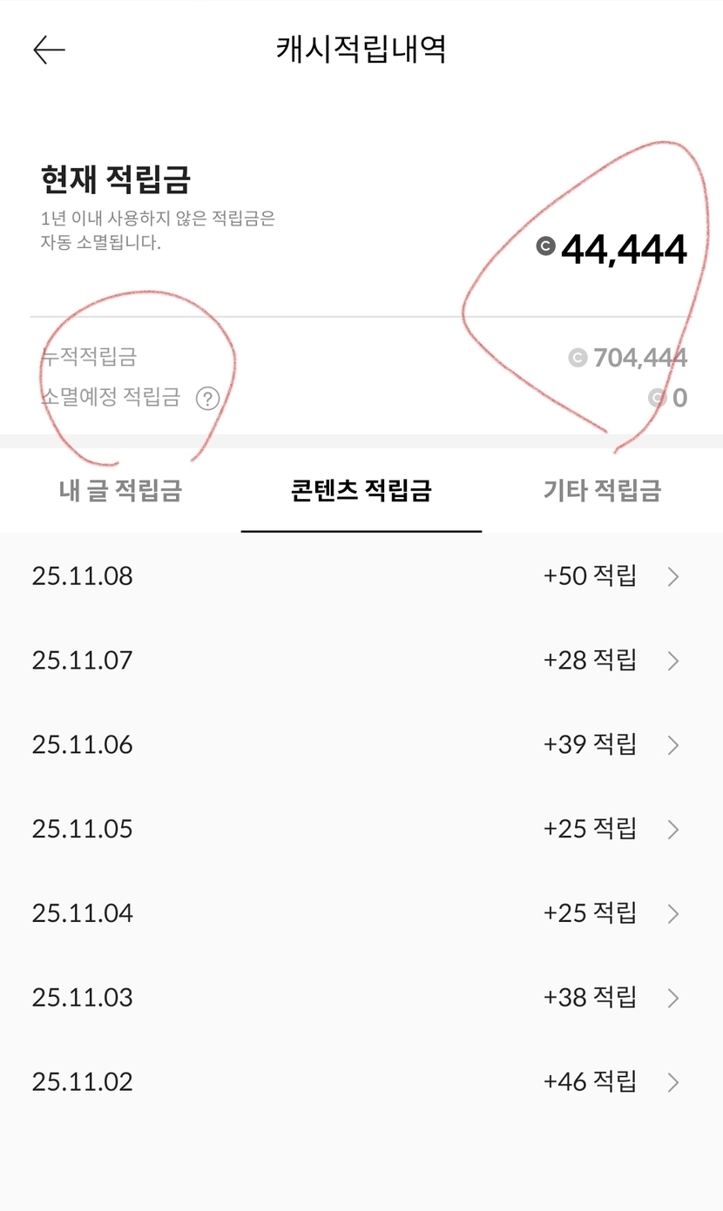Tap the coin icon beside 44,444

(546, 246)
